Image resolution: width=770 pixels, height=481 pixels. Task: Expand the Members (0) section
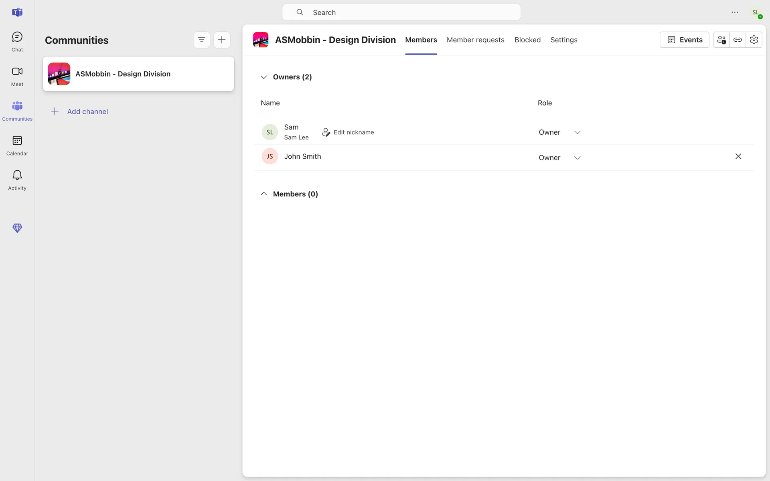coord(263,194)
